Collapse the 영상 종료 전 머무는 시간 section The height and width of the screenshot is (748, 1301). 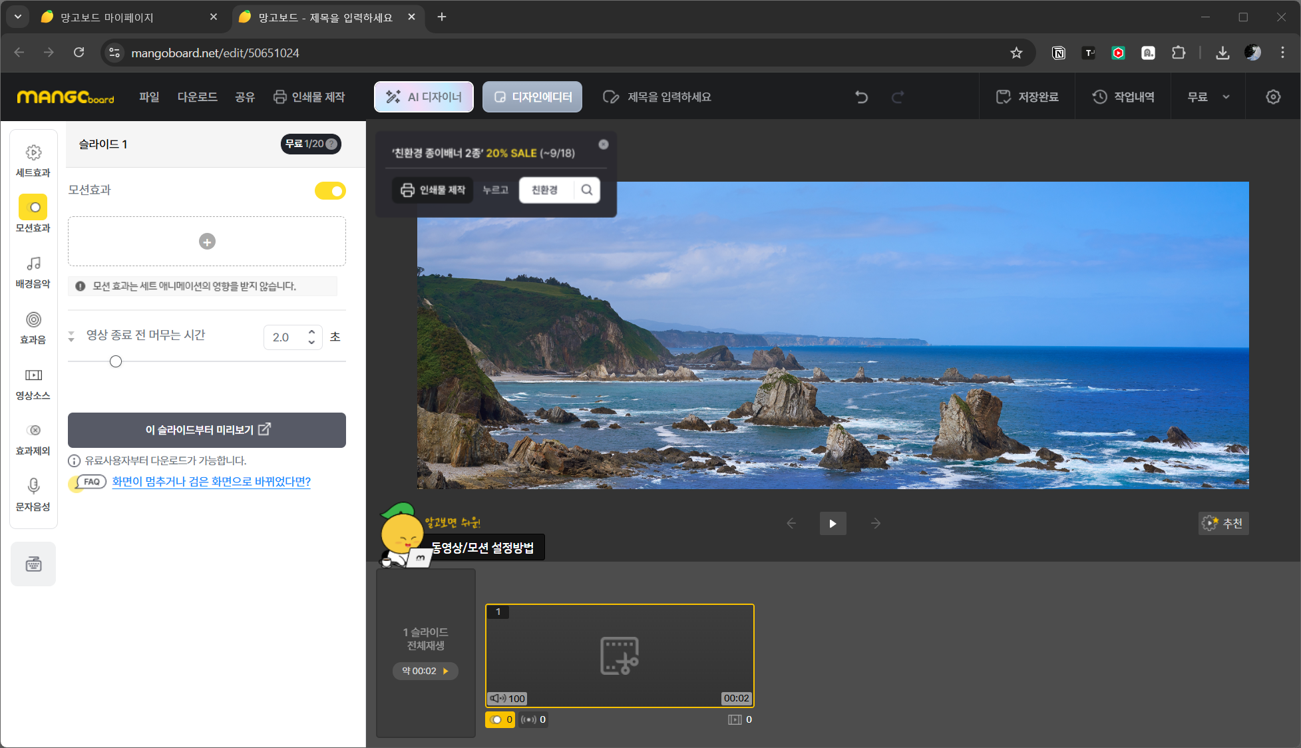tap(71, 336)
